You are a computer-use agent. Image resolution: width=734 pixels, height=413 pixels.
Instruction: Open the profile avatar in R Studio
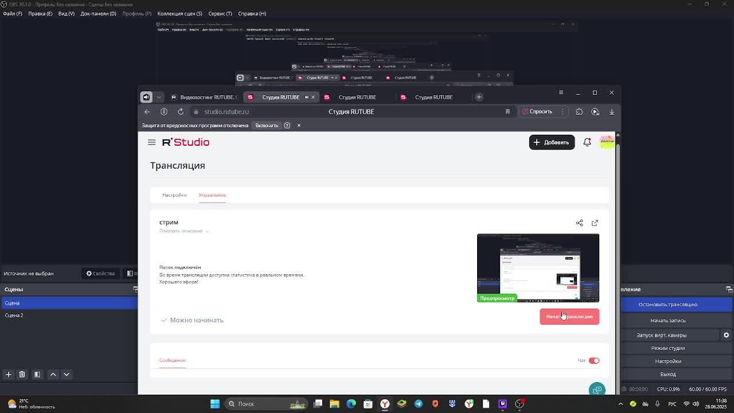607,142
